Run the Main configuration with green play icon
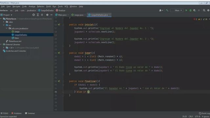 (x=186, y=10)
